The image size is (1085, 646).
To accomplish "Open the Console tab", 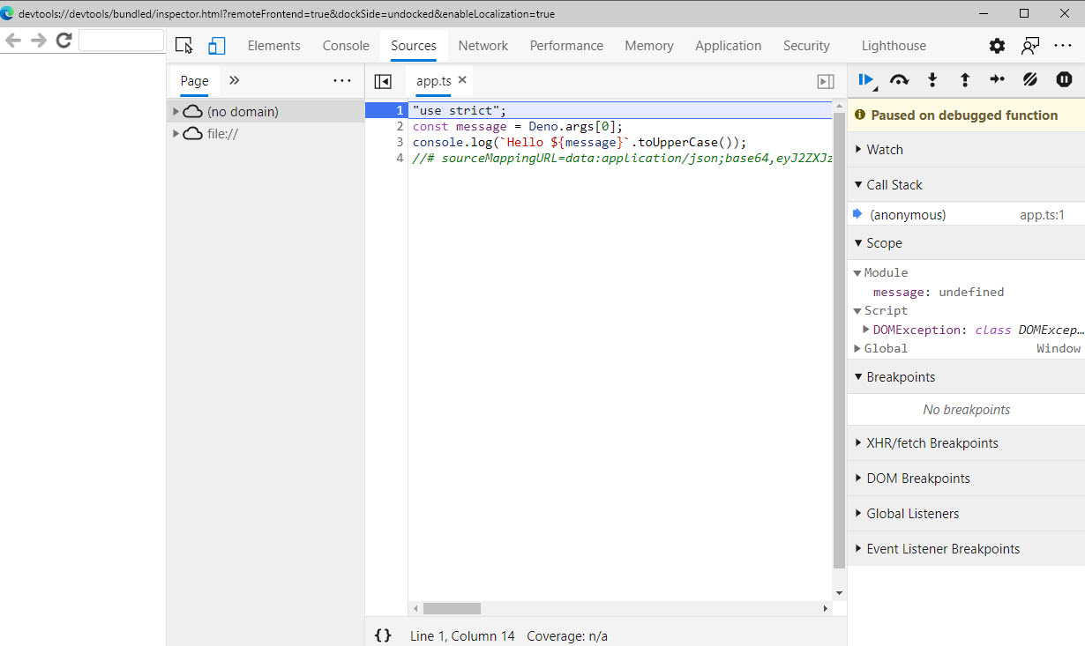I will click(x=346, y=46).
